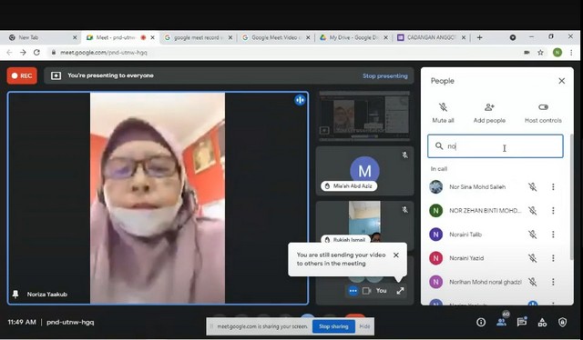The height and width of the screenshot is (340, 583).
Task: Open more options for NOR ZEHAN BINTI MOHD
Action: point(553,211)
